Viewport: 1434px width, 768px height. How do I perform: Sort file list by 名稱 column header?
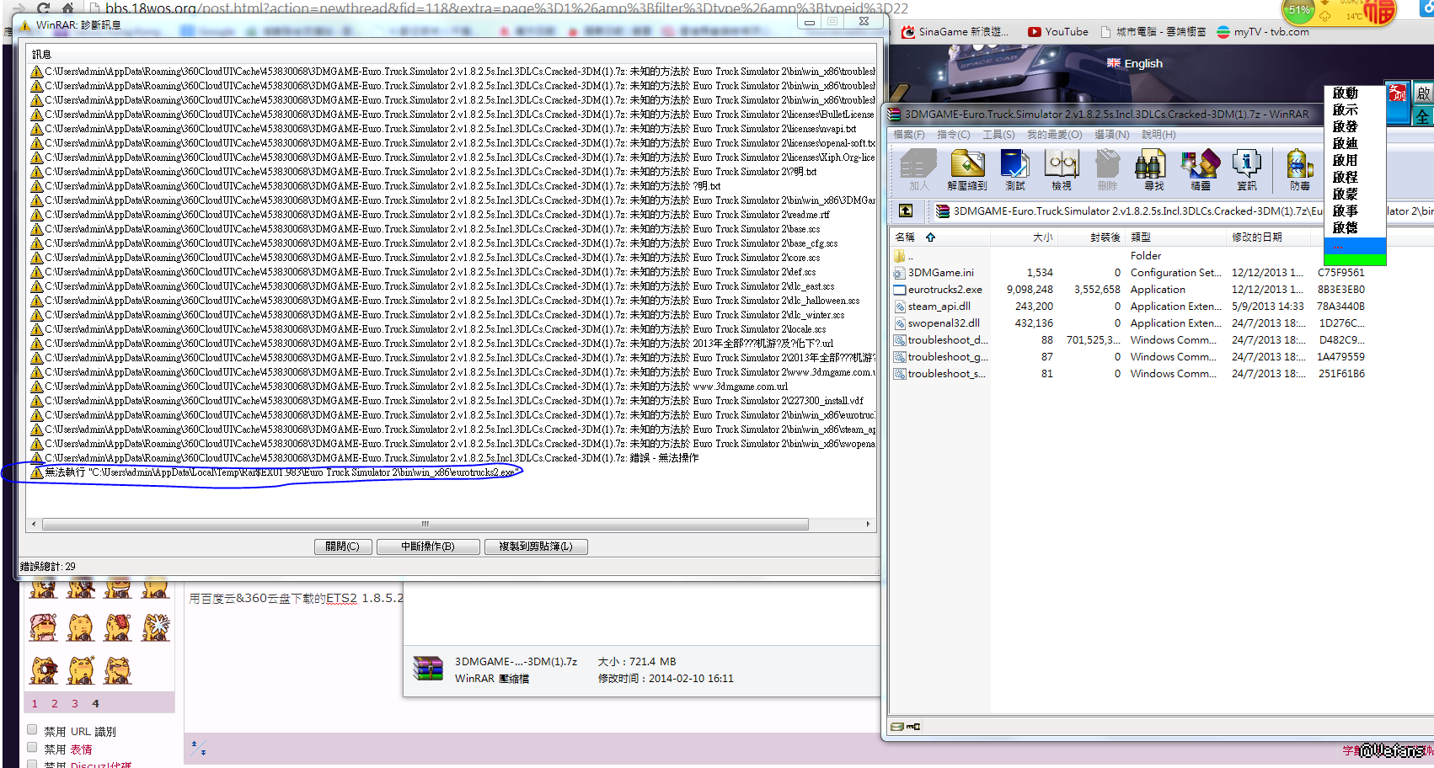point(906,237)
